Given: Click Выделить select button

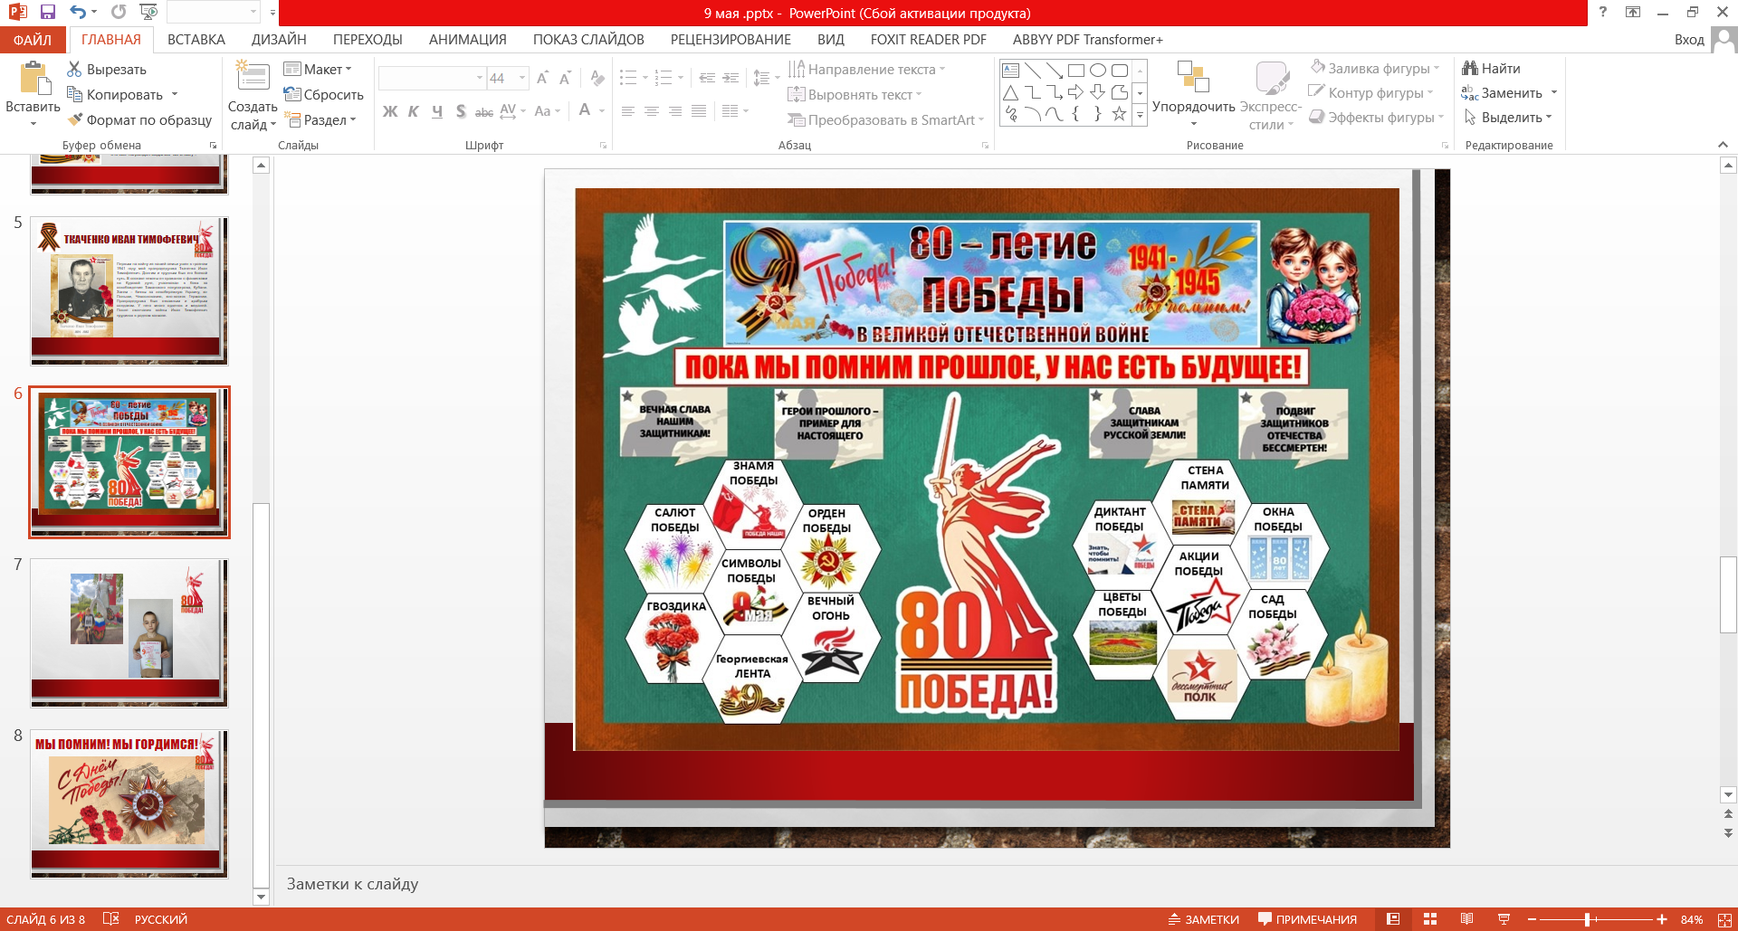Looking at the screenshot, I should point(1507,117).
